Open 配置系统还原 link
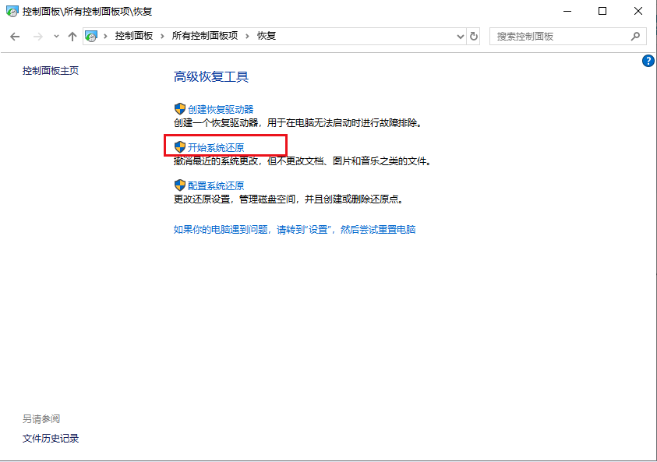This screenshot has width=657, height=462. click(x=216, y=185)
